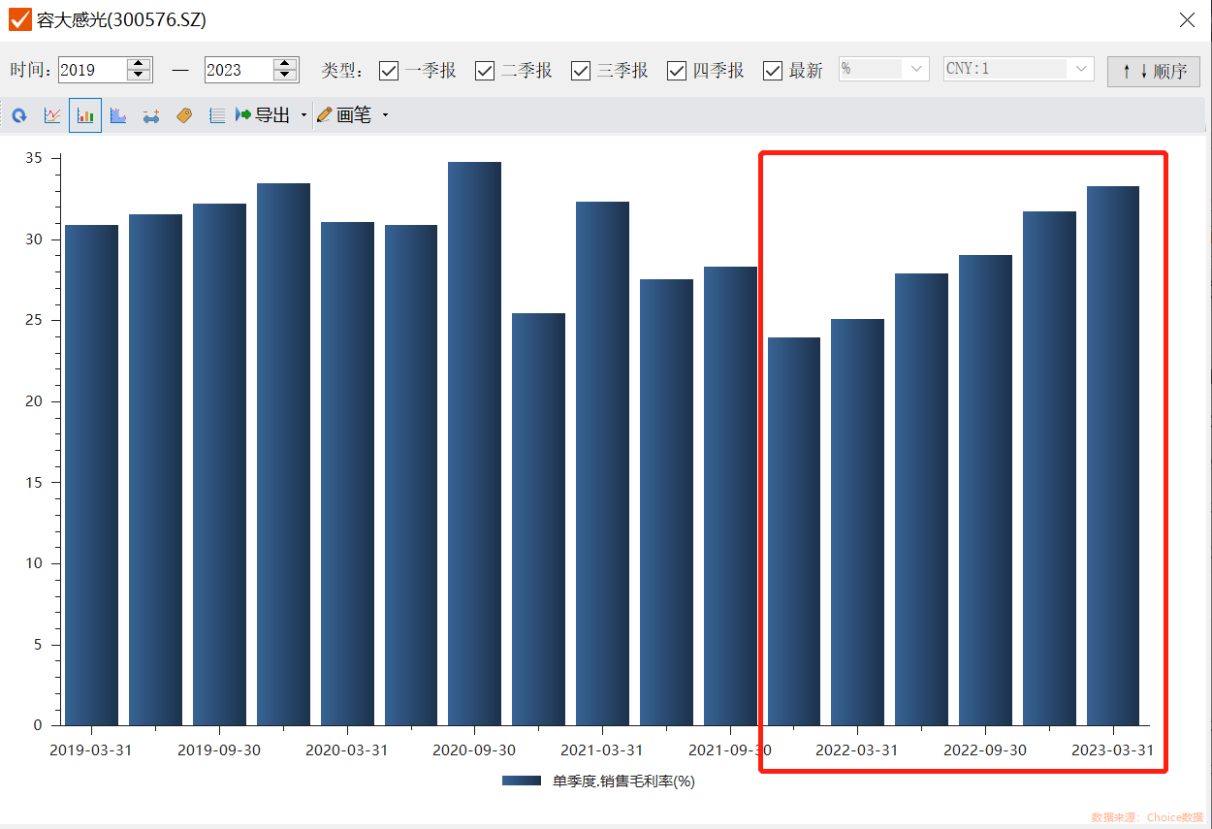Click the 导出 export button
The image size is (1212, 829).
(263, 115)
